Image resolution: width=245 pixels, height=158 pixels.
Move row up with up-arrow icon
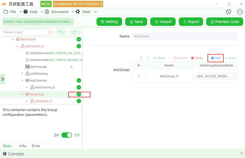pos(141,58)
